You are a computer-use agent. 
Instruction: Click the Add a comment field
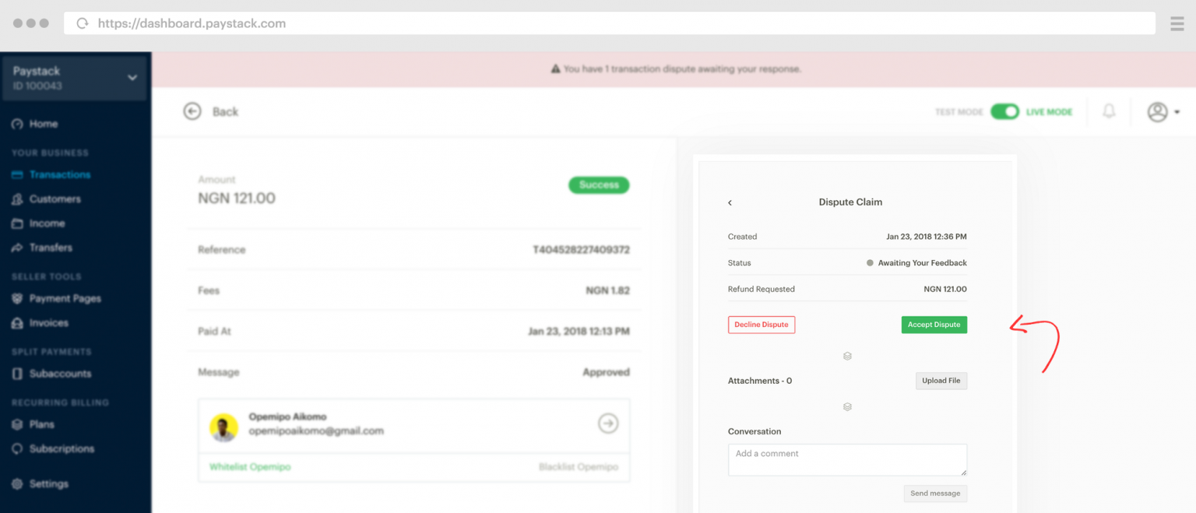[847, 459]
